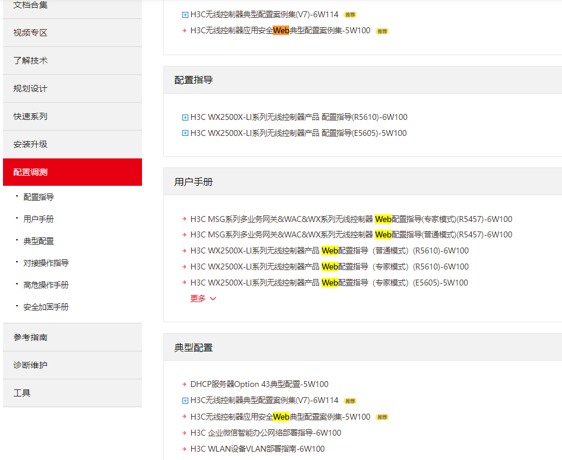This screenshot has width=562, height=460.
Task: Open 了解技术 sidebar section
Action: pyautogui.click(x=72, y=61)
